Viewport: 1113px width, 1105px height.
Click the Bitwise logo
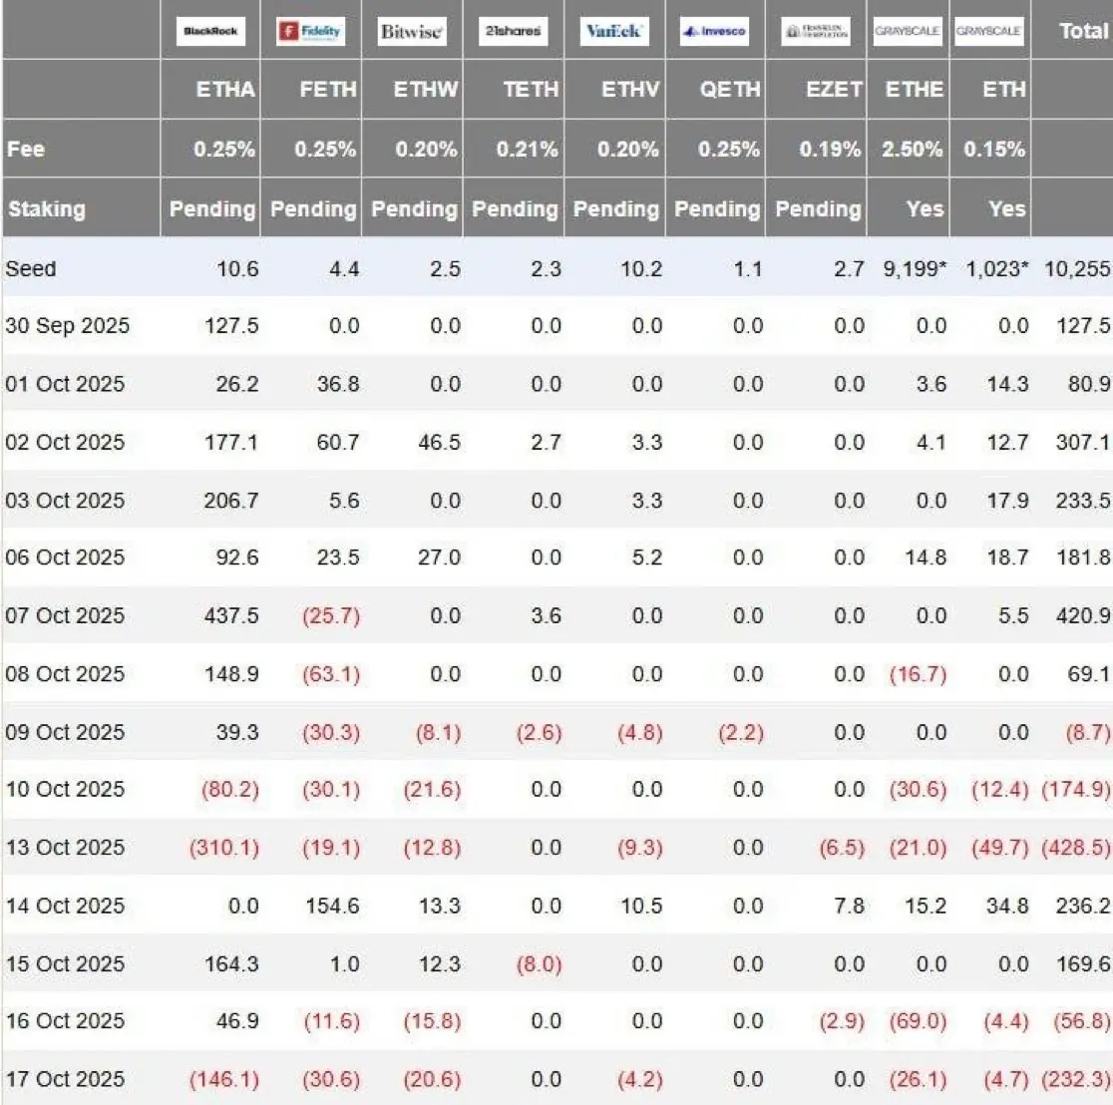[412, 31]
